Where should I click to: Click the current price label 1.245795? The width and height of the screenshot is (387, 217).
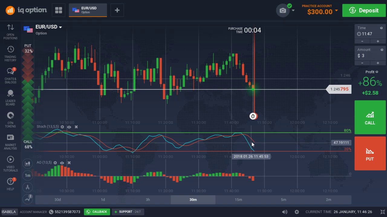coord(339,89)
